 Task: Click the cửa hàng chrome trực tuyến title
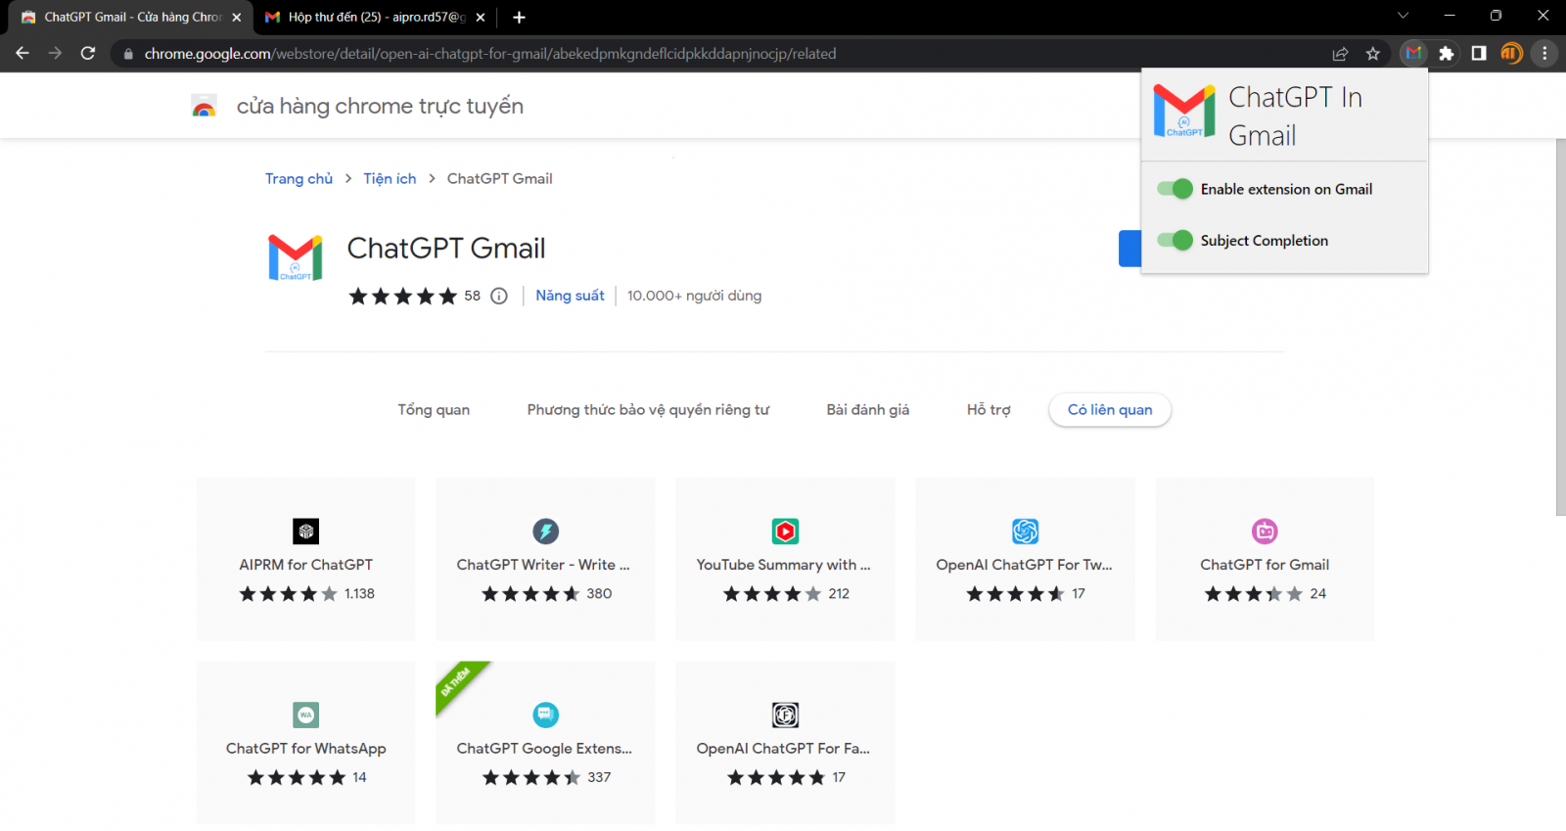click(380, 106)
